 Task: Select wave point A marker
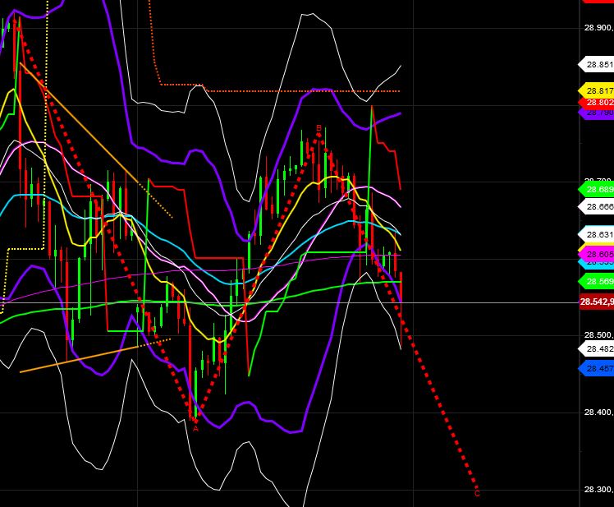(195, 427)
